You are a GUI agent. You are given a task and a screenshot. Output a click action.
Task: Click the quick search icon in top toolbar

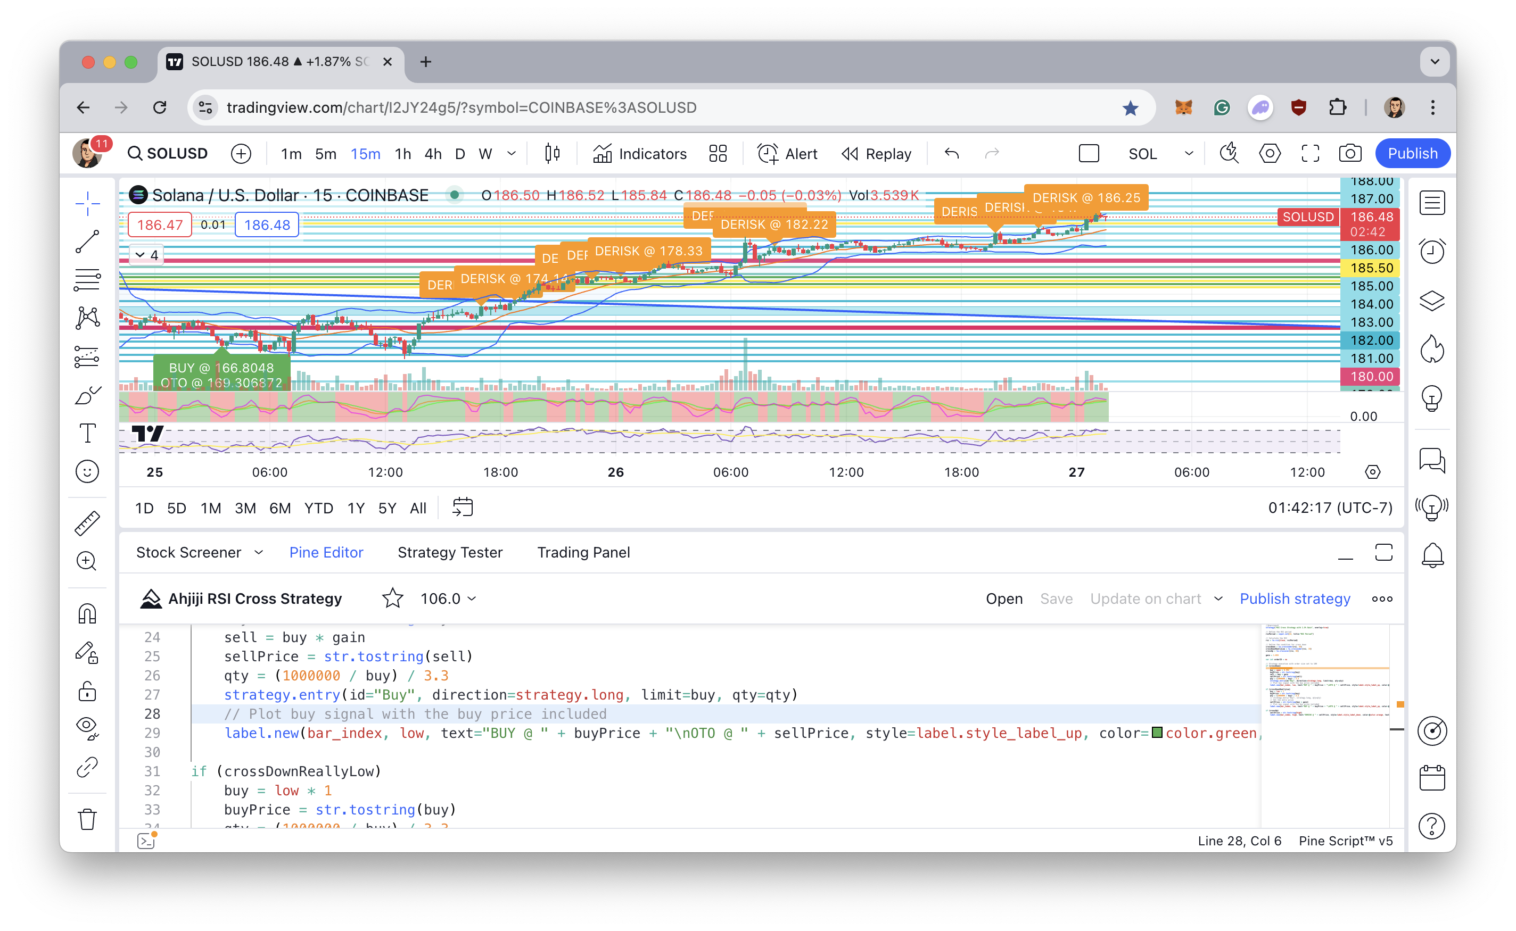point(1230,153)
